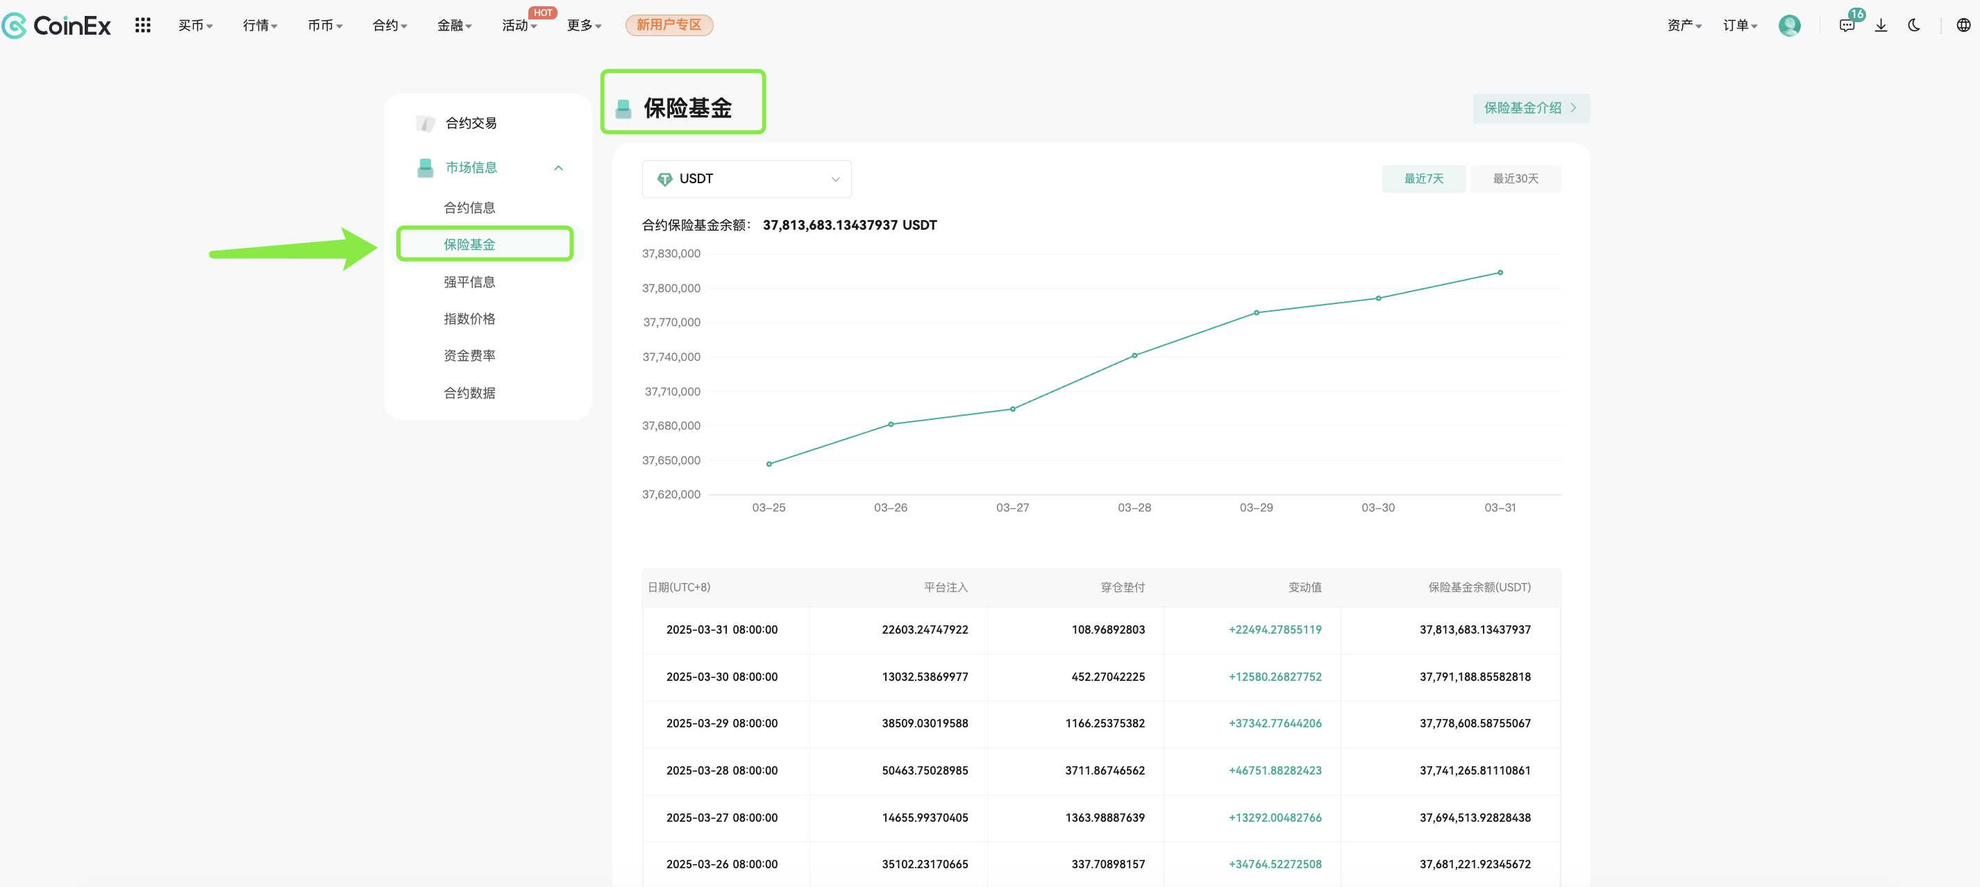Open the USDT currency dropdown
The width and height of the screenshot is (1980, 887).
(x=746, y=179)
